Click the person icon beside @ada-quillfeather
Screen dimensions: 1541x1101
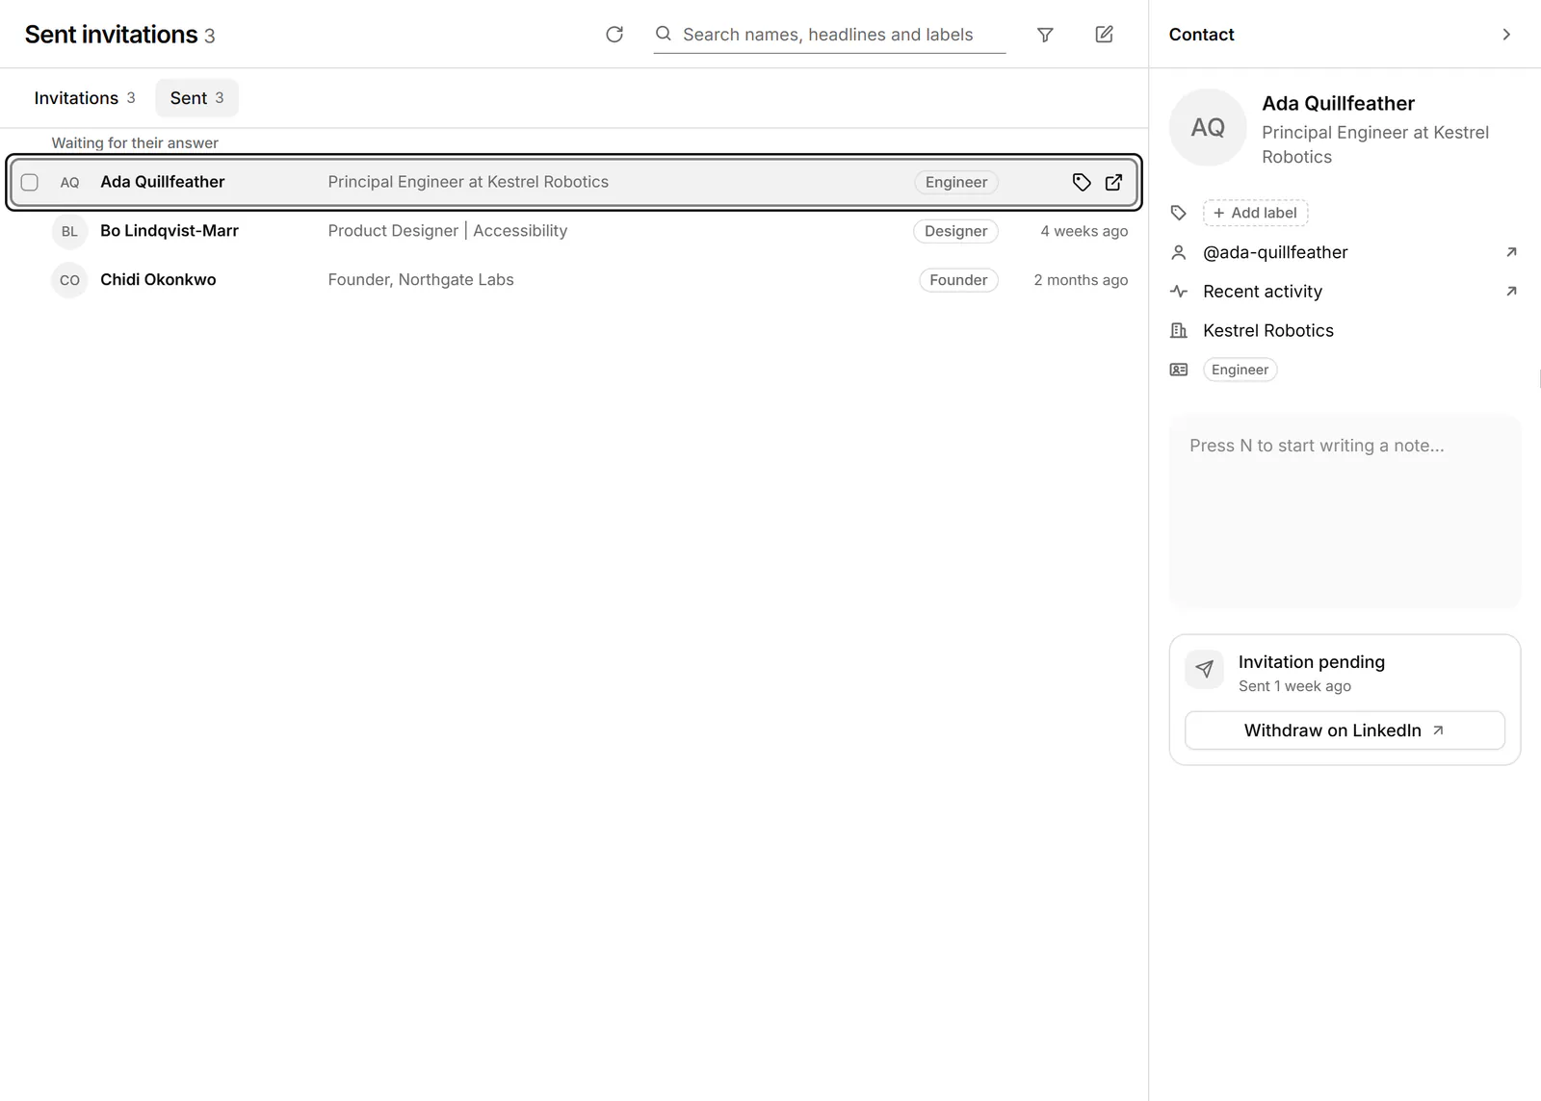[x=1178, y=252]
